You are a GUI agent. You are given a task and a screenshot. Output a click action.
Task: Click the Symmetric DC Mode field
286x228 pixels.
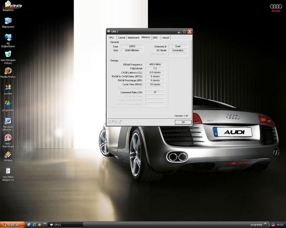click(x=178, y=50)
